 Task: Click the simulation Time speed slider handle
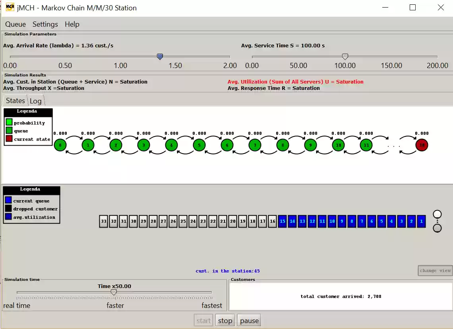pos(114,292)
